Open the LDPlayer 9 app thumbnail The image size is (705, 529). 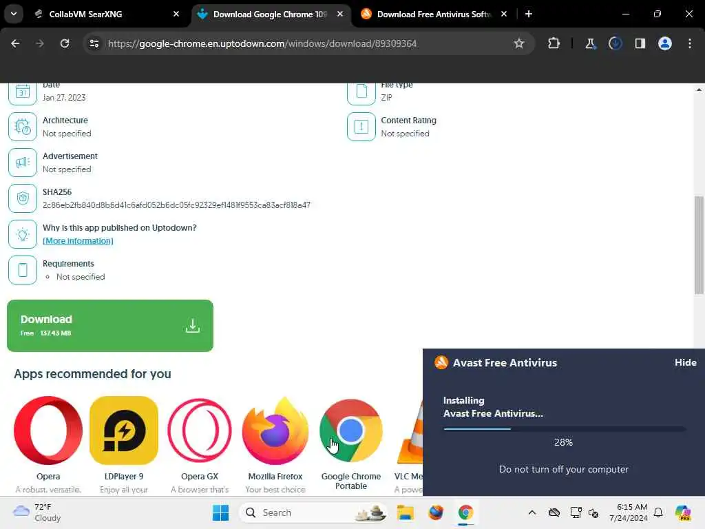click(x=124, y=431)
